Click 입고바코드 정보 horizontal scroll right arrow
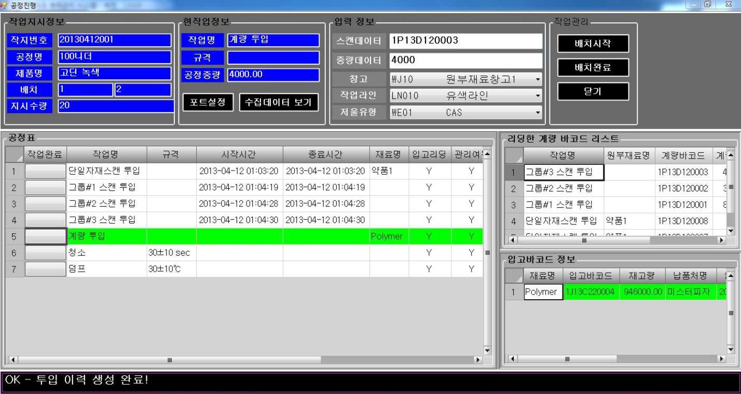The height and width of the screenshot is (394, 741). (x=721, y=358)
